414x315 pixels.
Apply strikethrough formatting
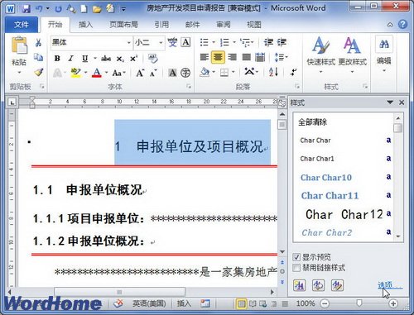[x=106, y=59]
